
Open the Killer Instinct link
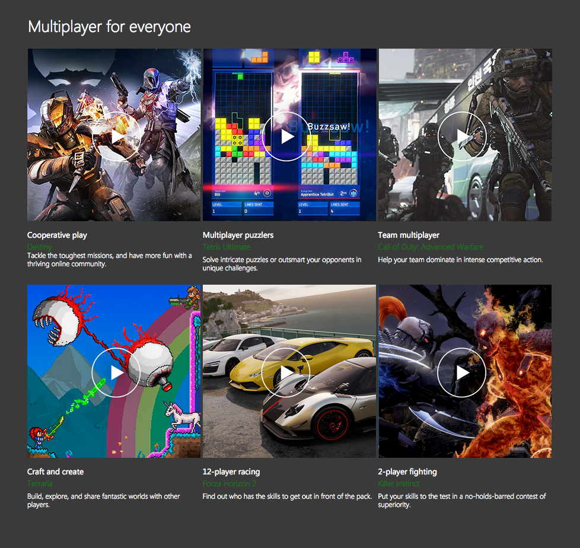399,483
